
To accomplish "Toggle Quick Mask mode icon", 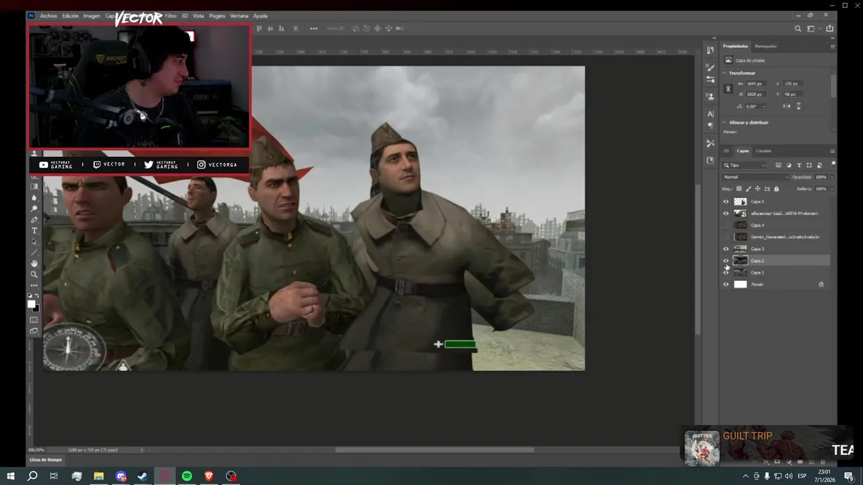I will 34,319.
